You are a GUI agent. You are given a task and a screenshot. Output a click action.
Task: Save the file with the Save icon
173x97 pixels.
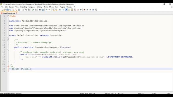(x=7, y=10)
